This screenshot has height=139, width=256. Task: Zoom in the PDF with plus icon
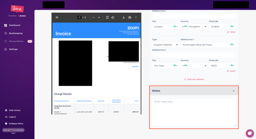[x=99, y=18]
